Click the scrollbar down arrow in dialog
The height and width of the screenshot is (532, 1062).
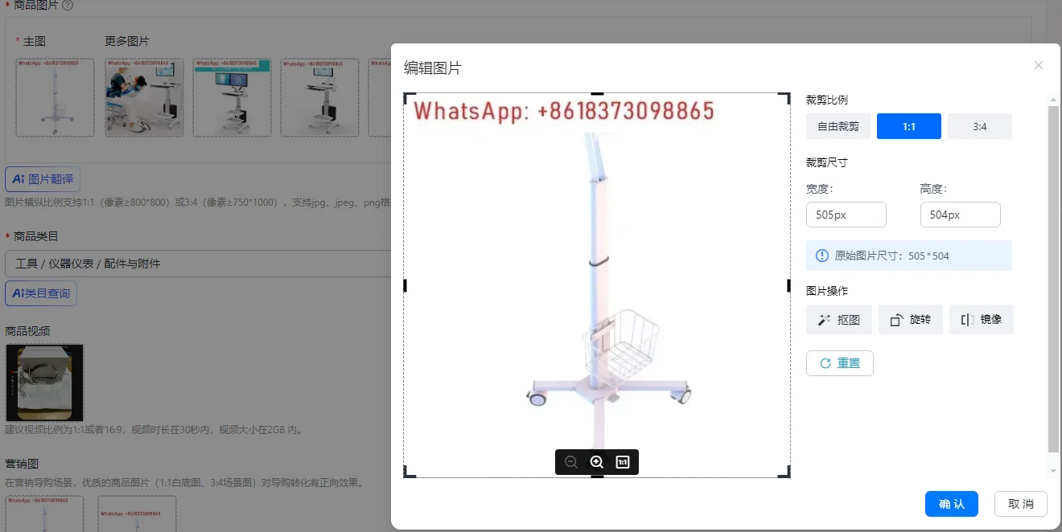click(1054, 471)
